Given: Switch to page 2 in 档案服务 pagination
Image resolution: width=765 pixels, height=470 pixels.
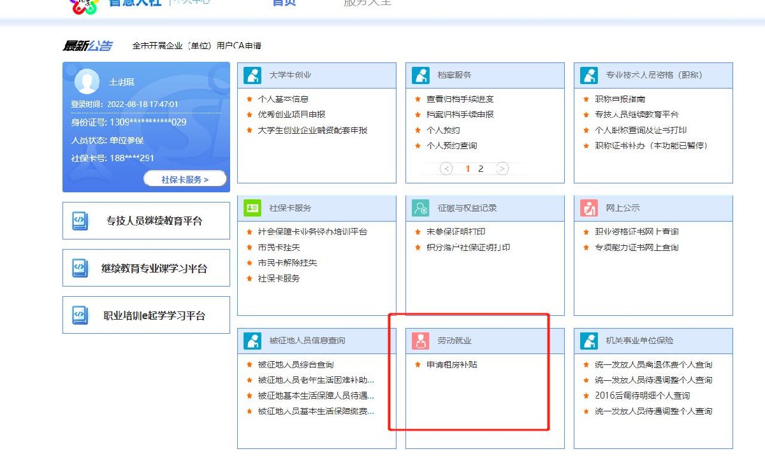Looking at the screenshot, I should pos(481,169).
